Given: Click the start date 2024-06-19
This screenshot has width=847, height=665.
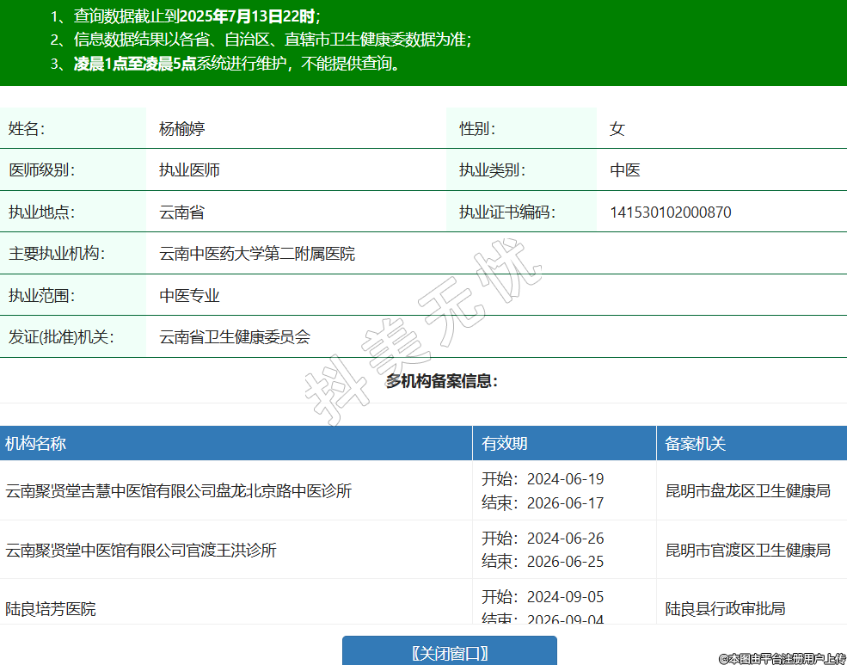Looking at the screenshot, I should (x=565, y=479).
